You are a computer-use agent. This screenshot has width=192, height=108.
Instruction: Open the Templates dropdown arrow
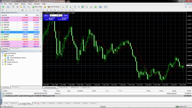coord(107,7)
